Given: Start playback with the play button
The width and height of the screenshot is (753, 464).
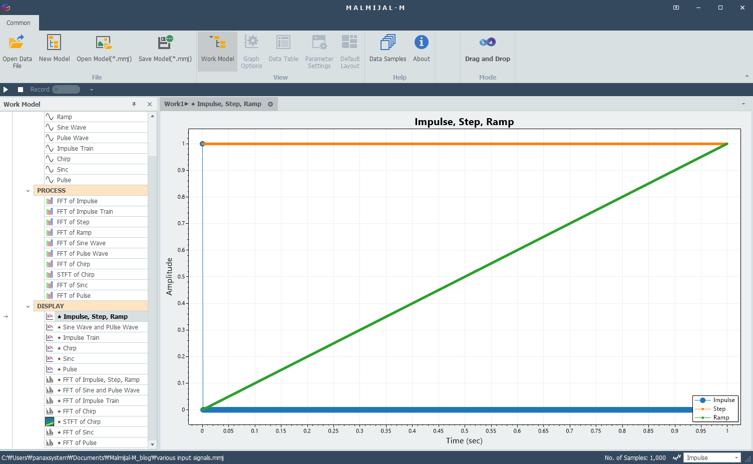Looking at the screenshot, I should pos(6,90).
